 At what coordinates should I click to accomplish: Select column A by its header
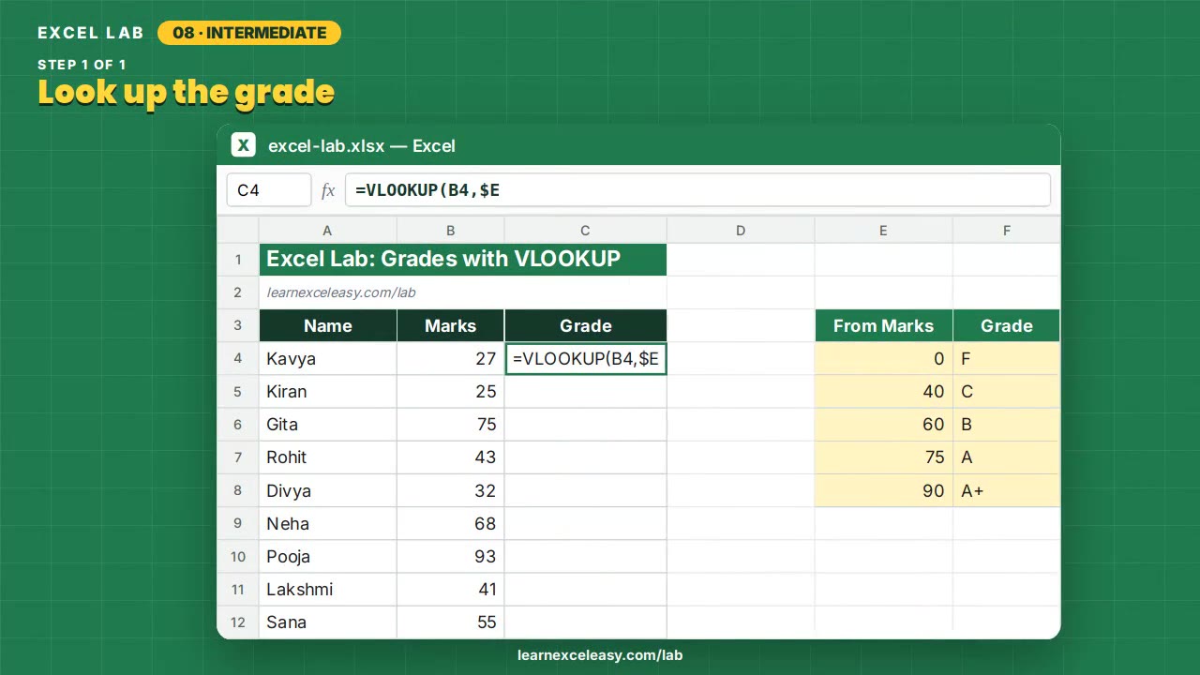(x=327, y=231)
